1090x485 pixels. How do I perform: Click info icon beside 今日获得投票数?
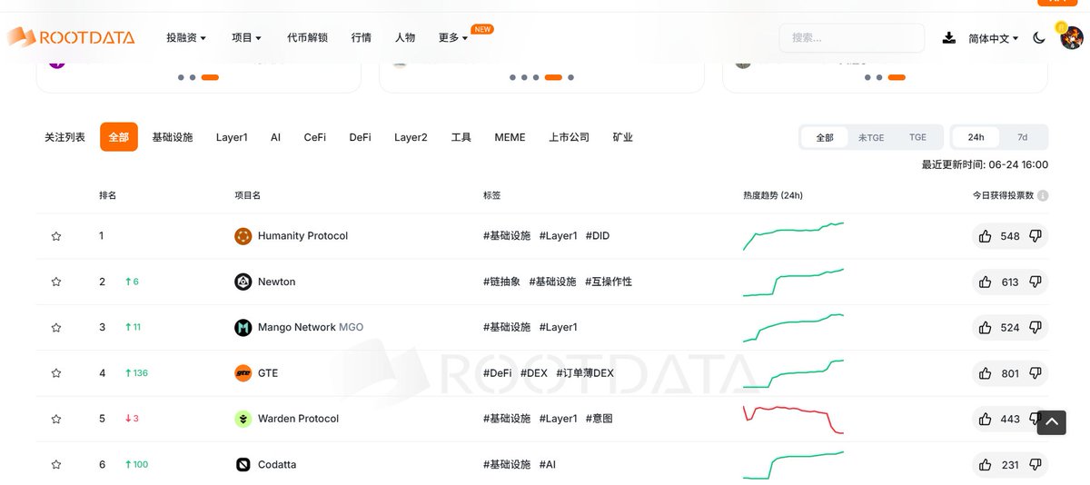(1043, 196)
